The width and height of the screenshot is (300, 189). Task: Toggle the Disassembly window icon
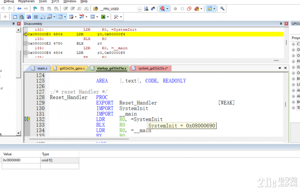pyautogui.click(x=22, y=17)
